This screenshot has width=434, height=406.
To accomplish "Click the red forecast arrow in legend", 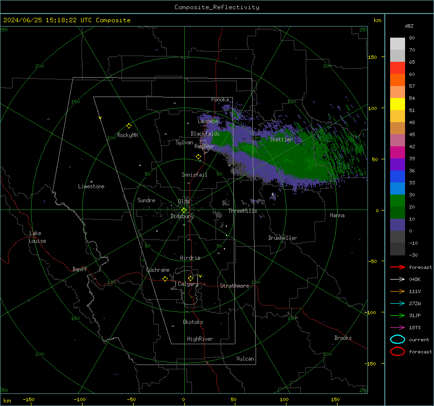I will tap(397, 267).
